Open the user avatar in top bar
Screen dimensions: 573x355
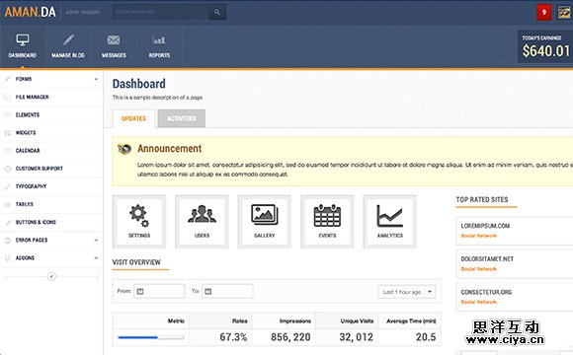[564, 12]
